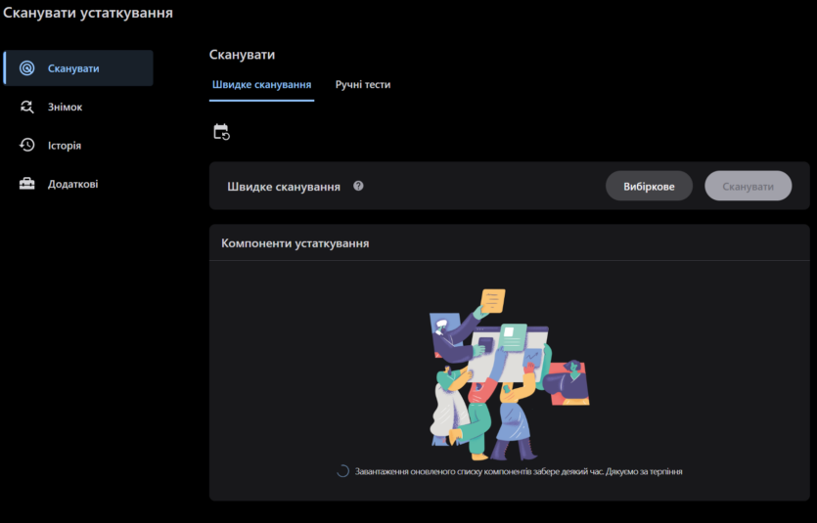Viewport: 817px width, 523px height.
Task: Start scan with the grey Сканувати button
Action: click(x=749, y=186)
